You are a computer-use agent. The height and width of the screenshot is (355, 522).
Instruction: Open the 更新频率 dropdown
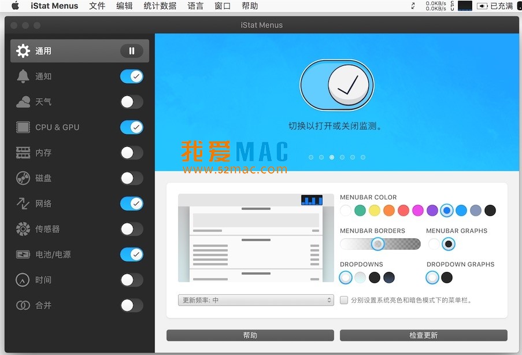tap(256, 300)
